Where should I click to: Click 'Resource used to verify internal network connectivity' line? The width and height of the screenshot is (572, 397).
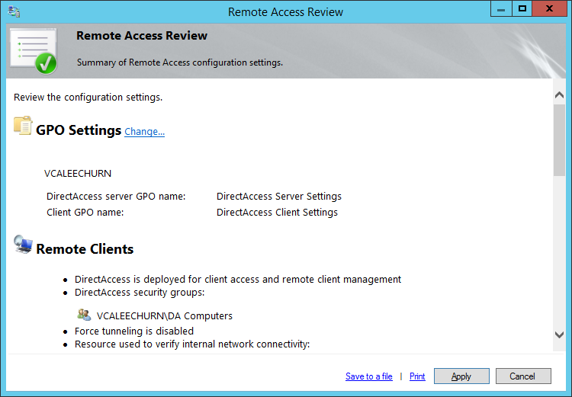(192, 344)
